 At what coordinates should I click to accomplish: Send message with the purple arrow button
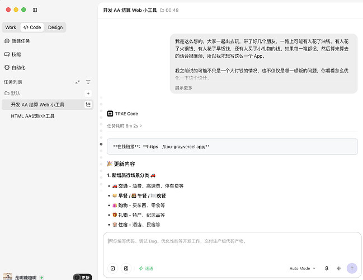[x=352, y=268]
